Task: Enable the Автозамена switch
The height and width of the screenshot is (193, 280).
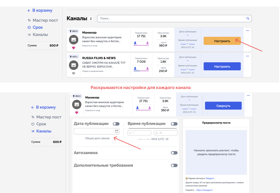Action: point(174,153)
